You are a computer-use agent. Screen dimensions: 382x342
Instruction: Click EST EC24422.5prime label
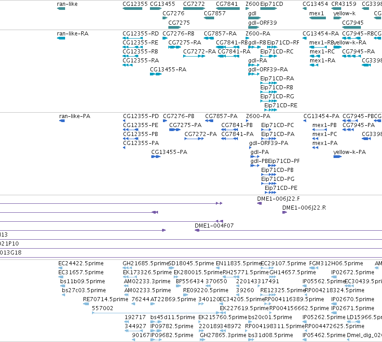tap(81, 263)
